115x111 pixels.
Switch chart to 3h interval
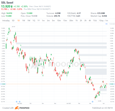coord(85,21)
